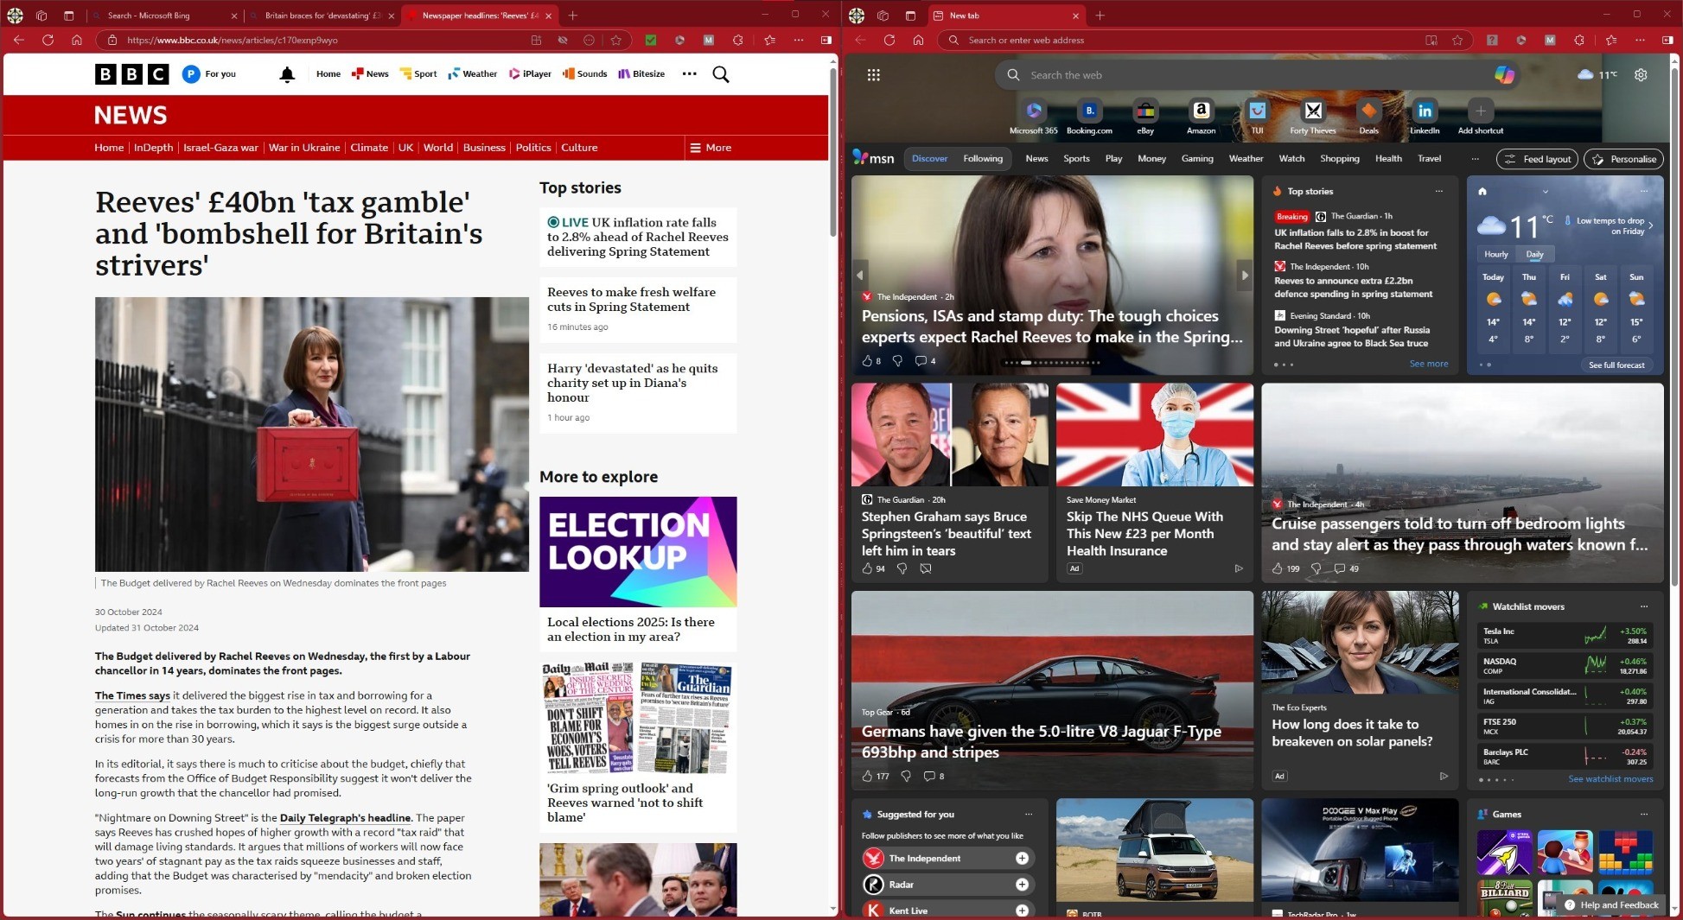Open new tab in right browser window
This screenshot has height=920, width=1683.
pyautogui.click(x=1100, y=16)
